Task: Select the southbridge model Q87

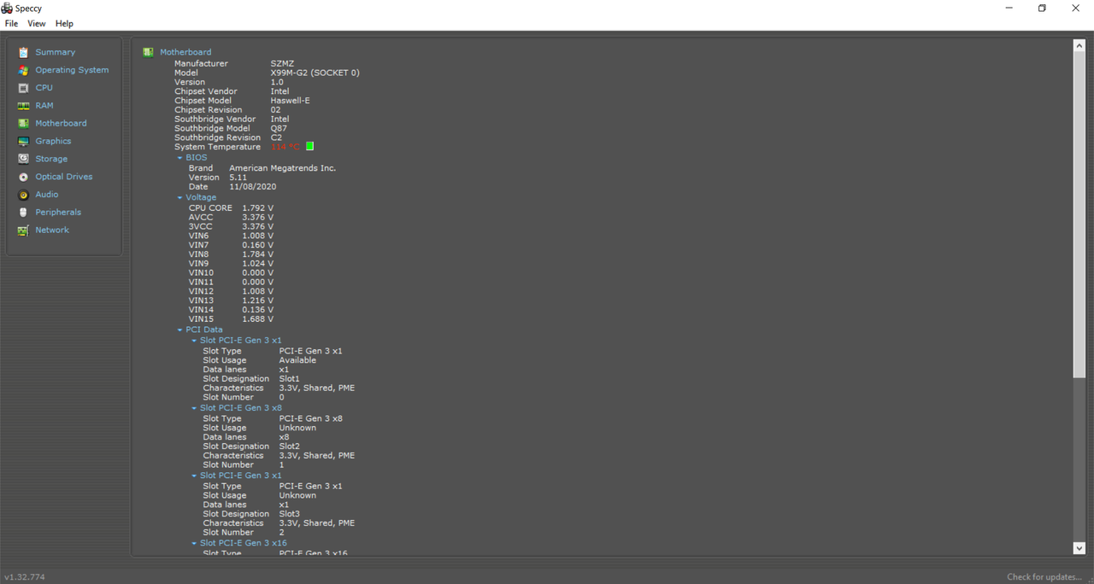Action: click(279, 128)
